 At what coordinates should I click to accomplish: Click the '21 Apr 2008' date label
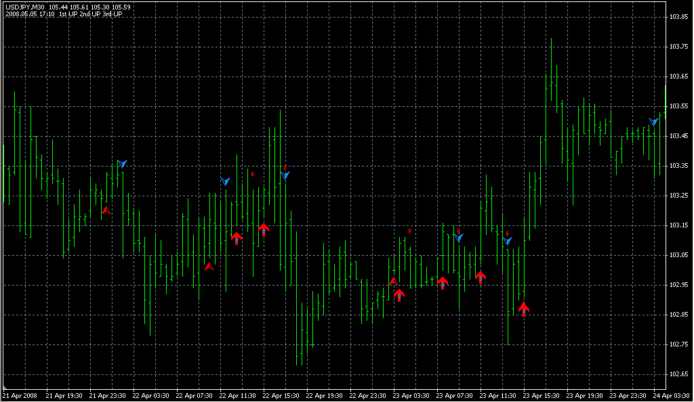tap(20, 396)
